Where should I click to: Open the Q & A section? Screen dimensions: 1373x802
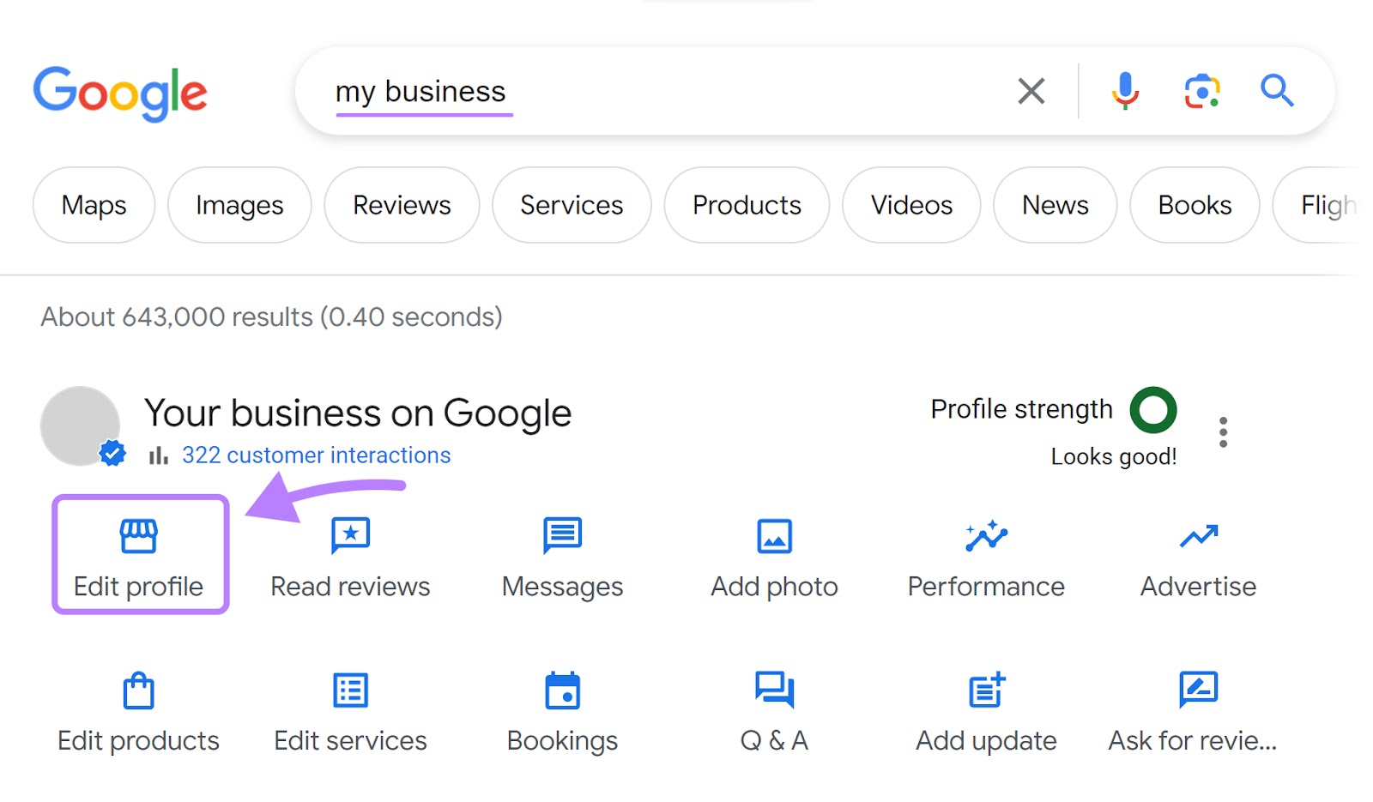pyautogui.click(x=772, y=709)
